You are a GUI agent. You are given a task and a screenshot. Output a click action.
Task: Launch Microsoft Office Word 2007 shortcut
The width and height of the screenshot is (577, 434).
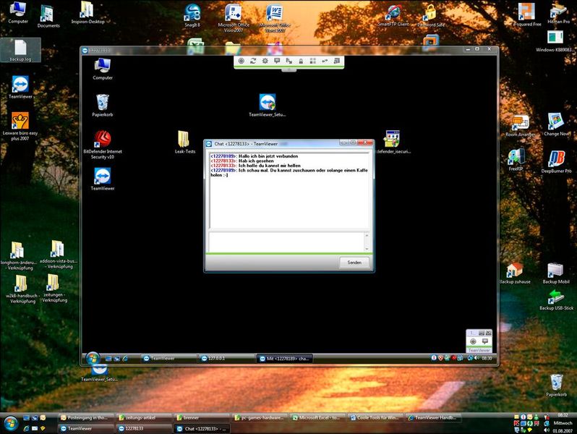click(x=275, y=17)
